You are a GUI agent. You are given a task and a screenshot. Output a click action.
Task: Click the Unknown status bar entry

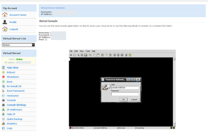(121, 128)
